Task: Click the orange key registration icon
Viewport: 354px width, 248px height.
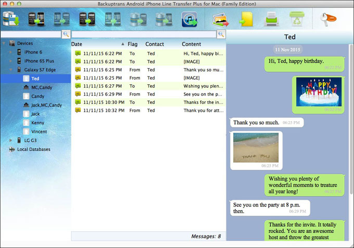Action: pyautogui.click(x=328, y=19)
